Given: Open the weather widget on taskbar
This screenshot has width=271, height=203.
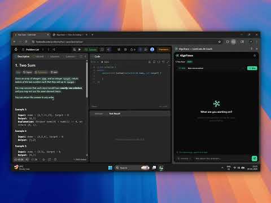Looking at the screenshot, I should click(22, 167).
